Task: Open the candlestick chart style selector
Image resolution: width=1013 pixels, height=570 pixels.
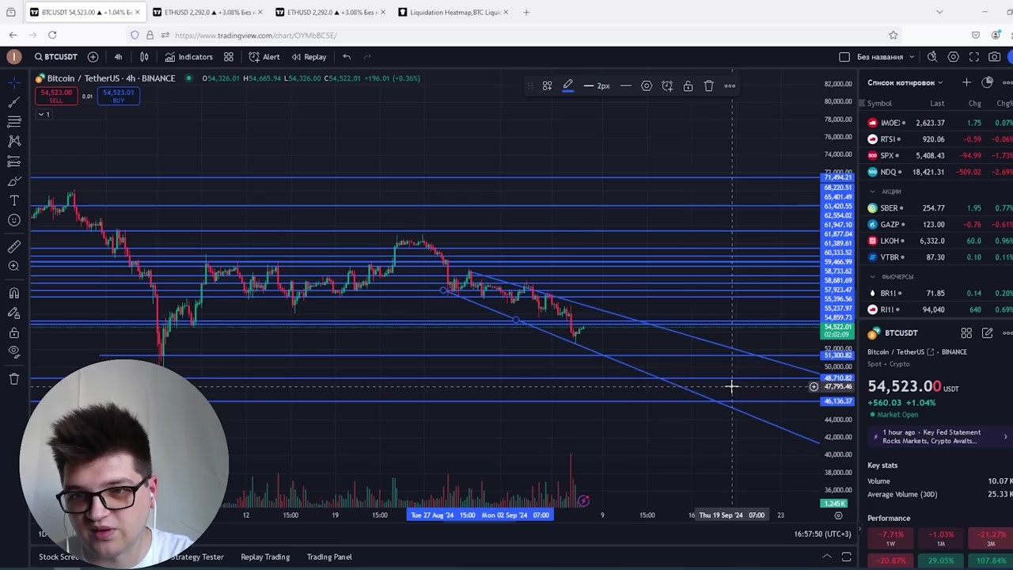Action: click(144, 57)
